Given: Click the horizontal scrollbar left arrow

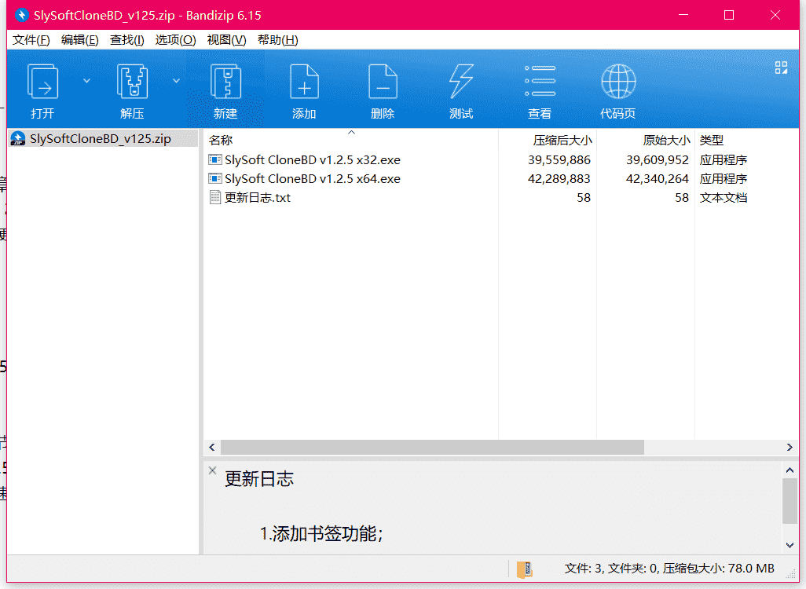Looking at the screenshot, I should pos(212,447).
